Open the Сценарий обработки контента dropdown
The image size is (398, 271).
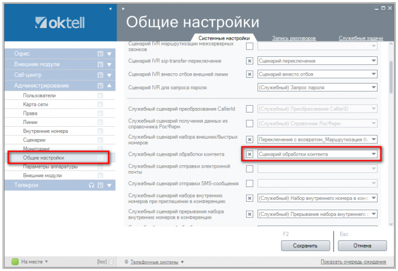coord(373,154)
